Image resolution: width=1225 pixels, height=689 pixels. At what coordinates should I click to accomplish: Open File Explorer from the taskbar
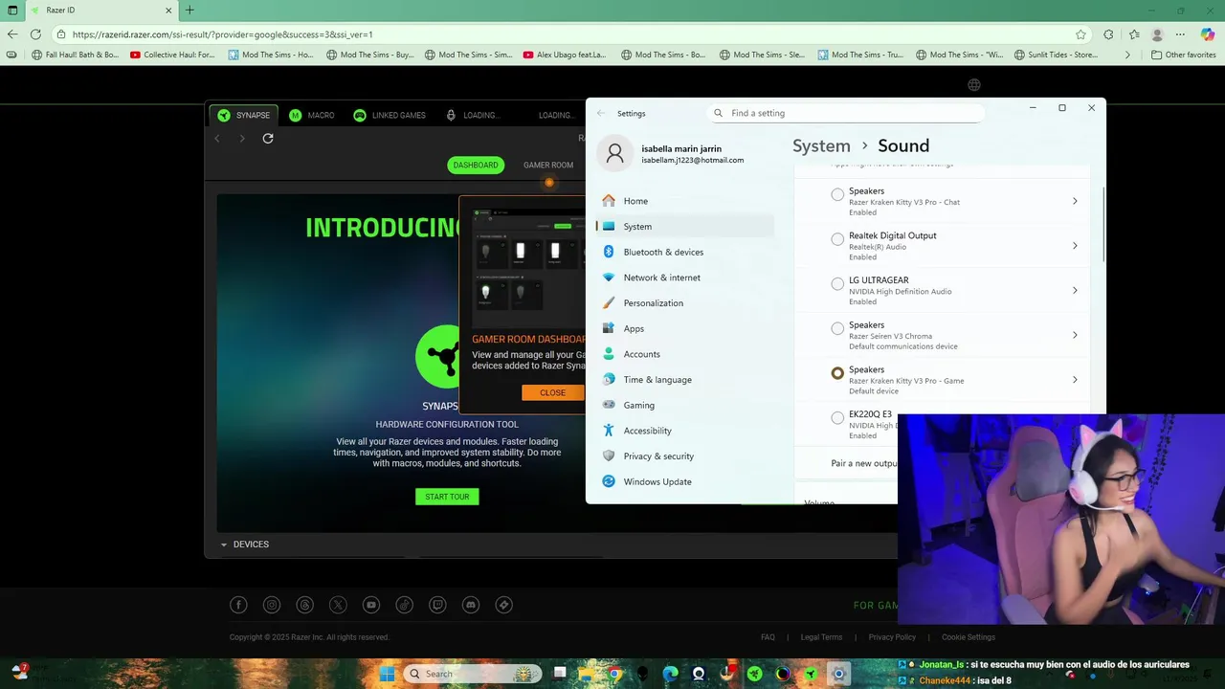click(x=587, y=674)
